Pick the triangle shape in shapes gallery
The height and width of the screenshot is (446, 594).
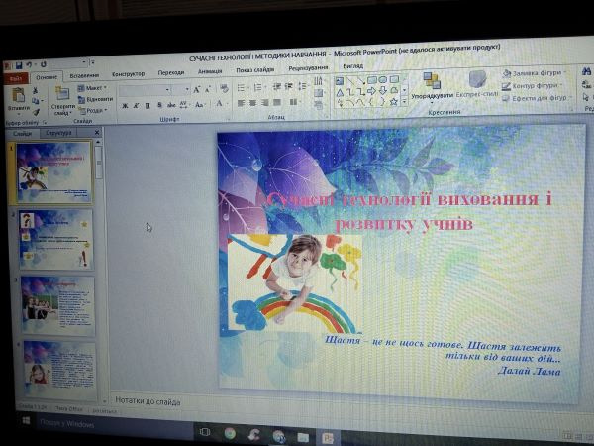click(x=340, y=92)
